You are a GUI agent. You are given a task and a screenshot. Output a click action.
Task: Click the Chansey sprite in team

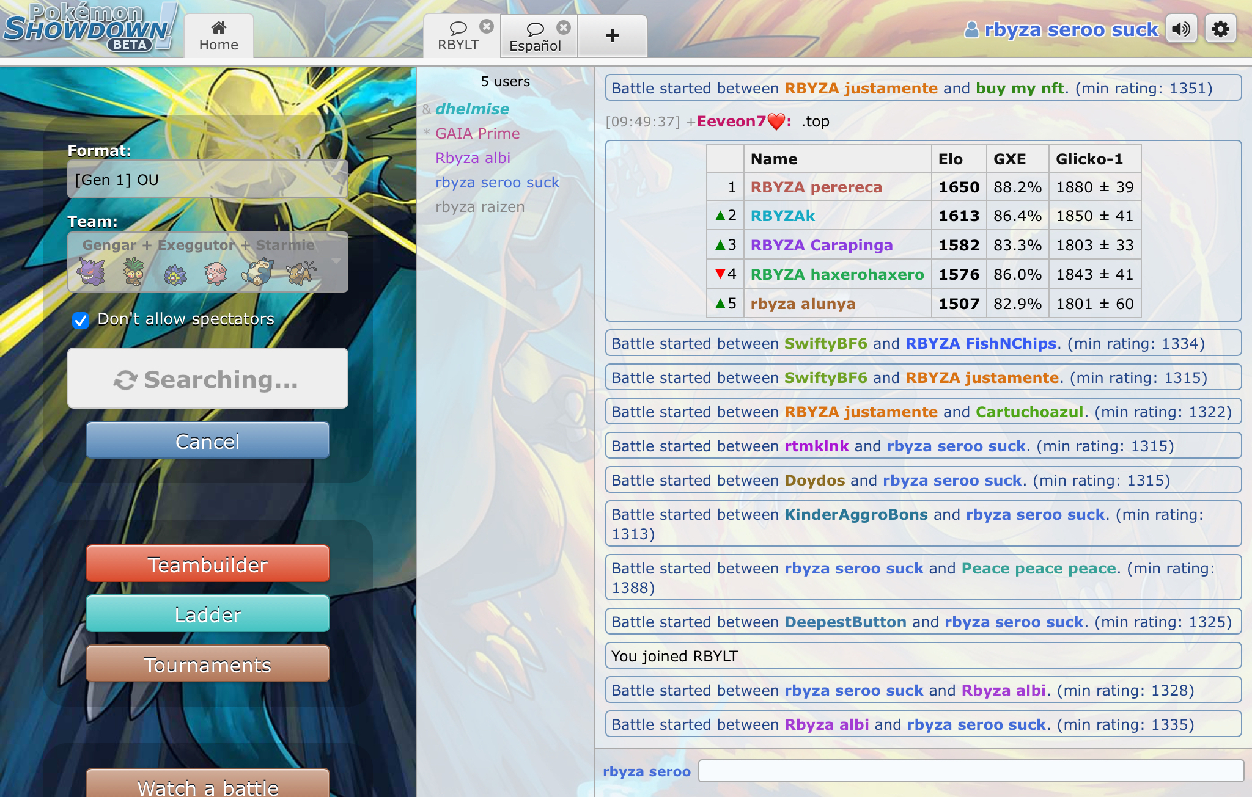215,273
